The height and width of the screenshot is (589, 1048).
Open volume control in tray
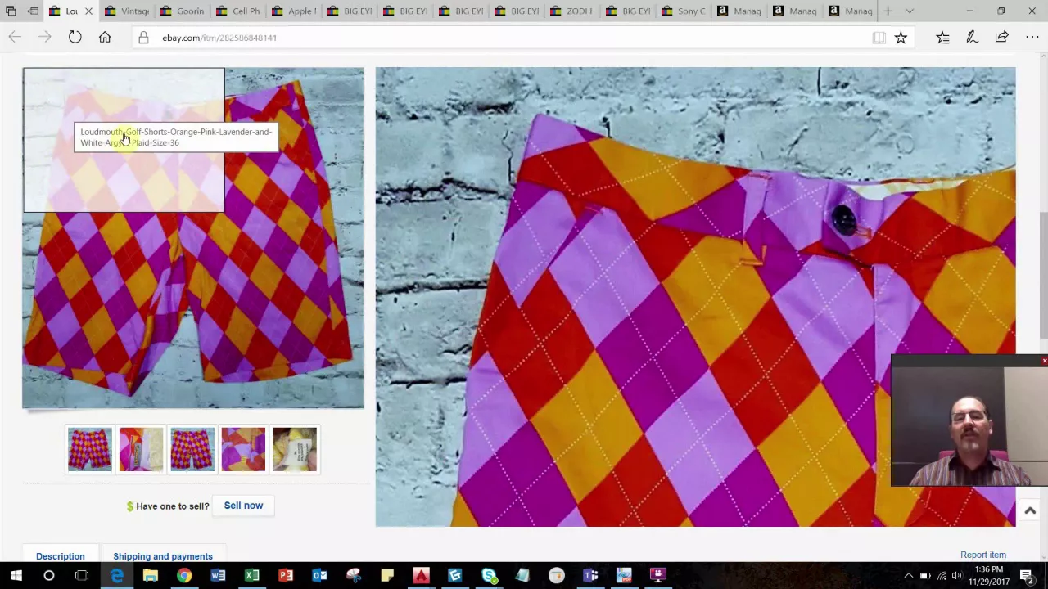point(957,576)
